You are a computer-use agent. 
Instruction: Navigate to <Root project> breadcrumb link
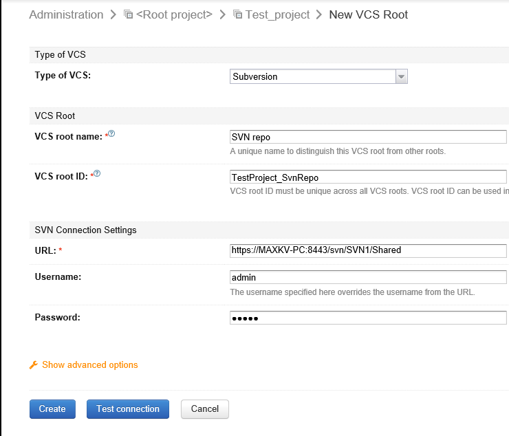coord(175,14)
